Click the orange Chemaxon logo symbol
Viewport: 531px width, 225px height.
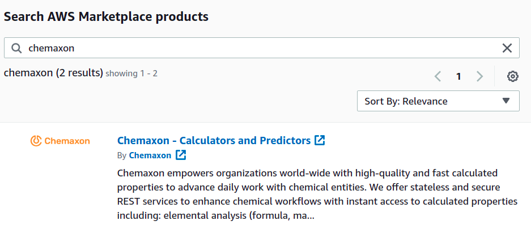(x=36, y=141)
